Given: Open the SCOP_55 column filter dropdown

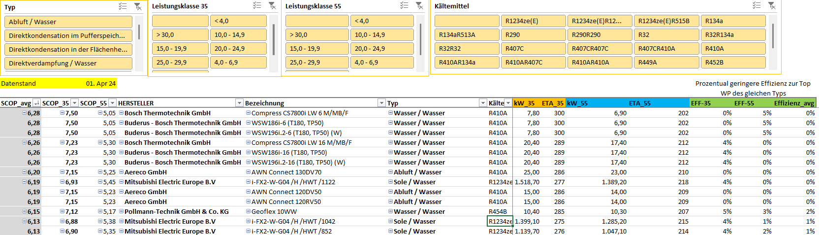Looking at the screenshot, I should (113, 103).
